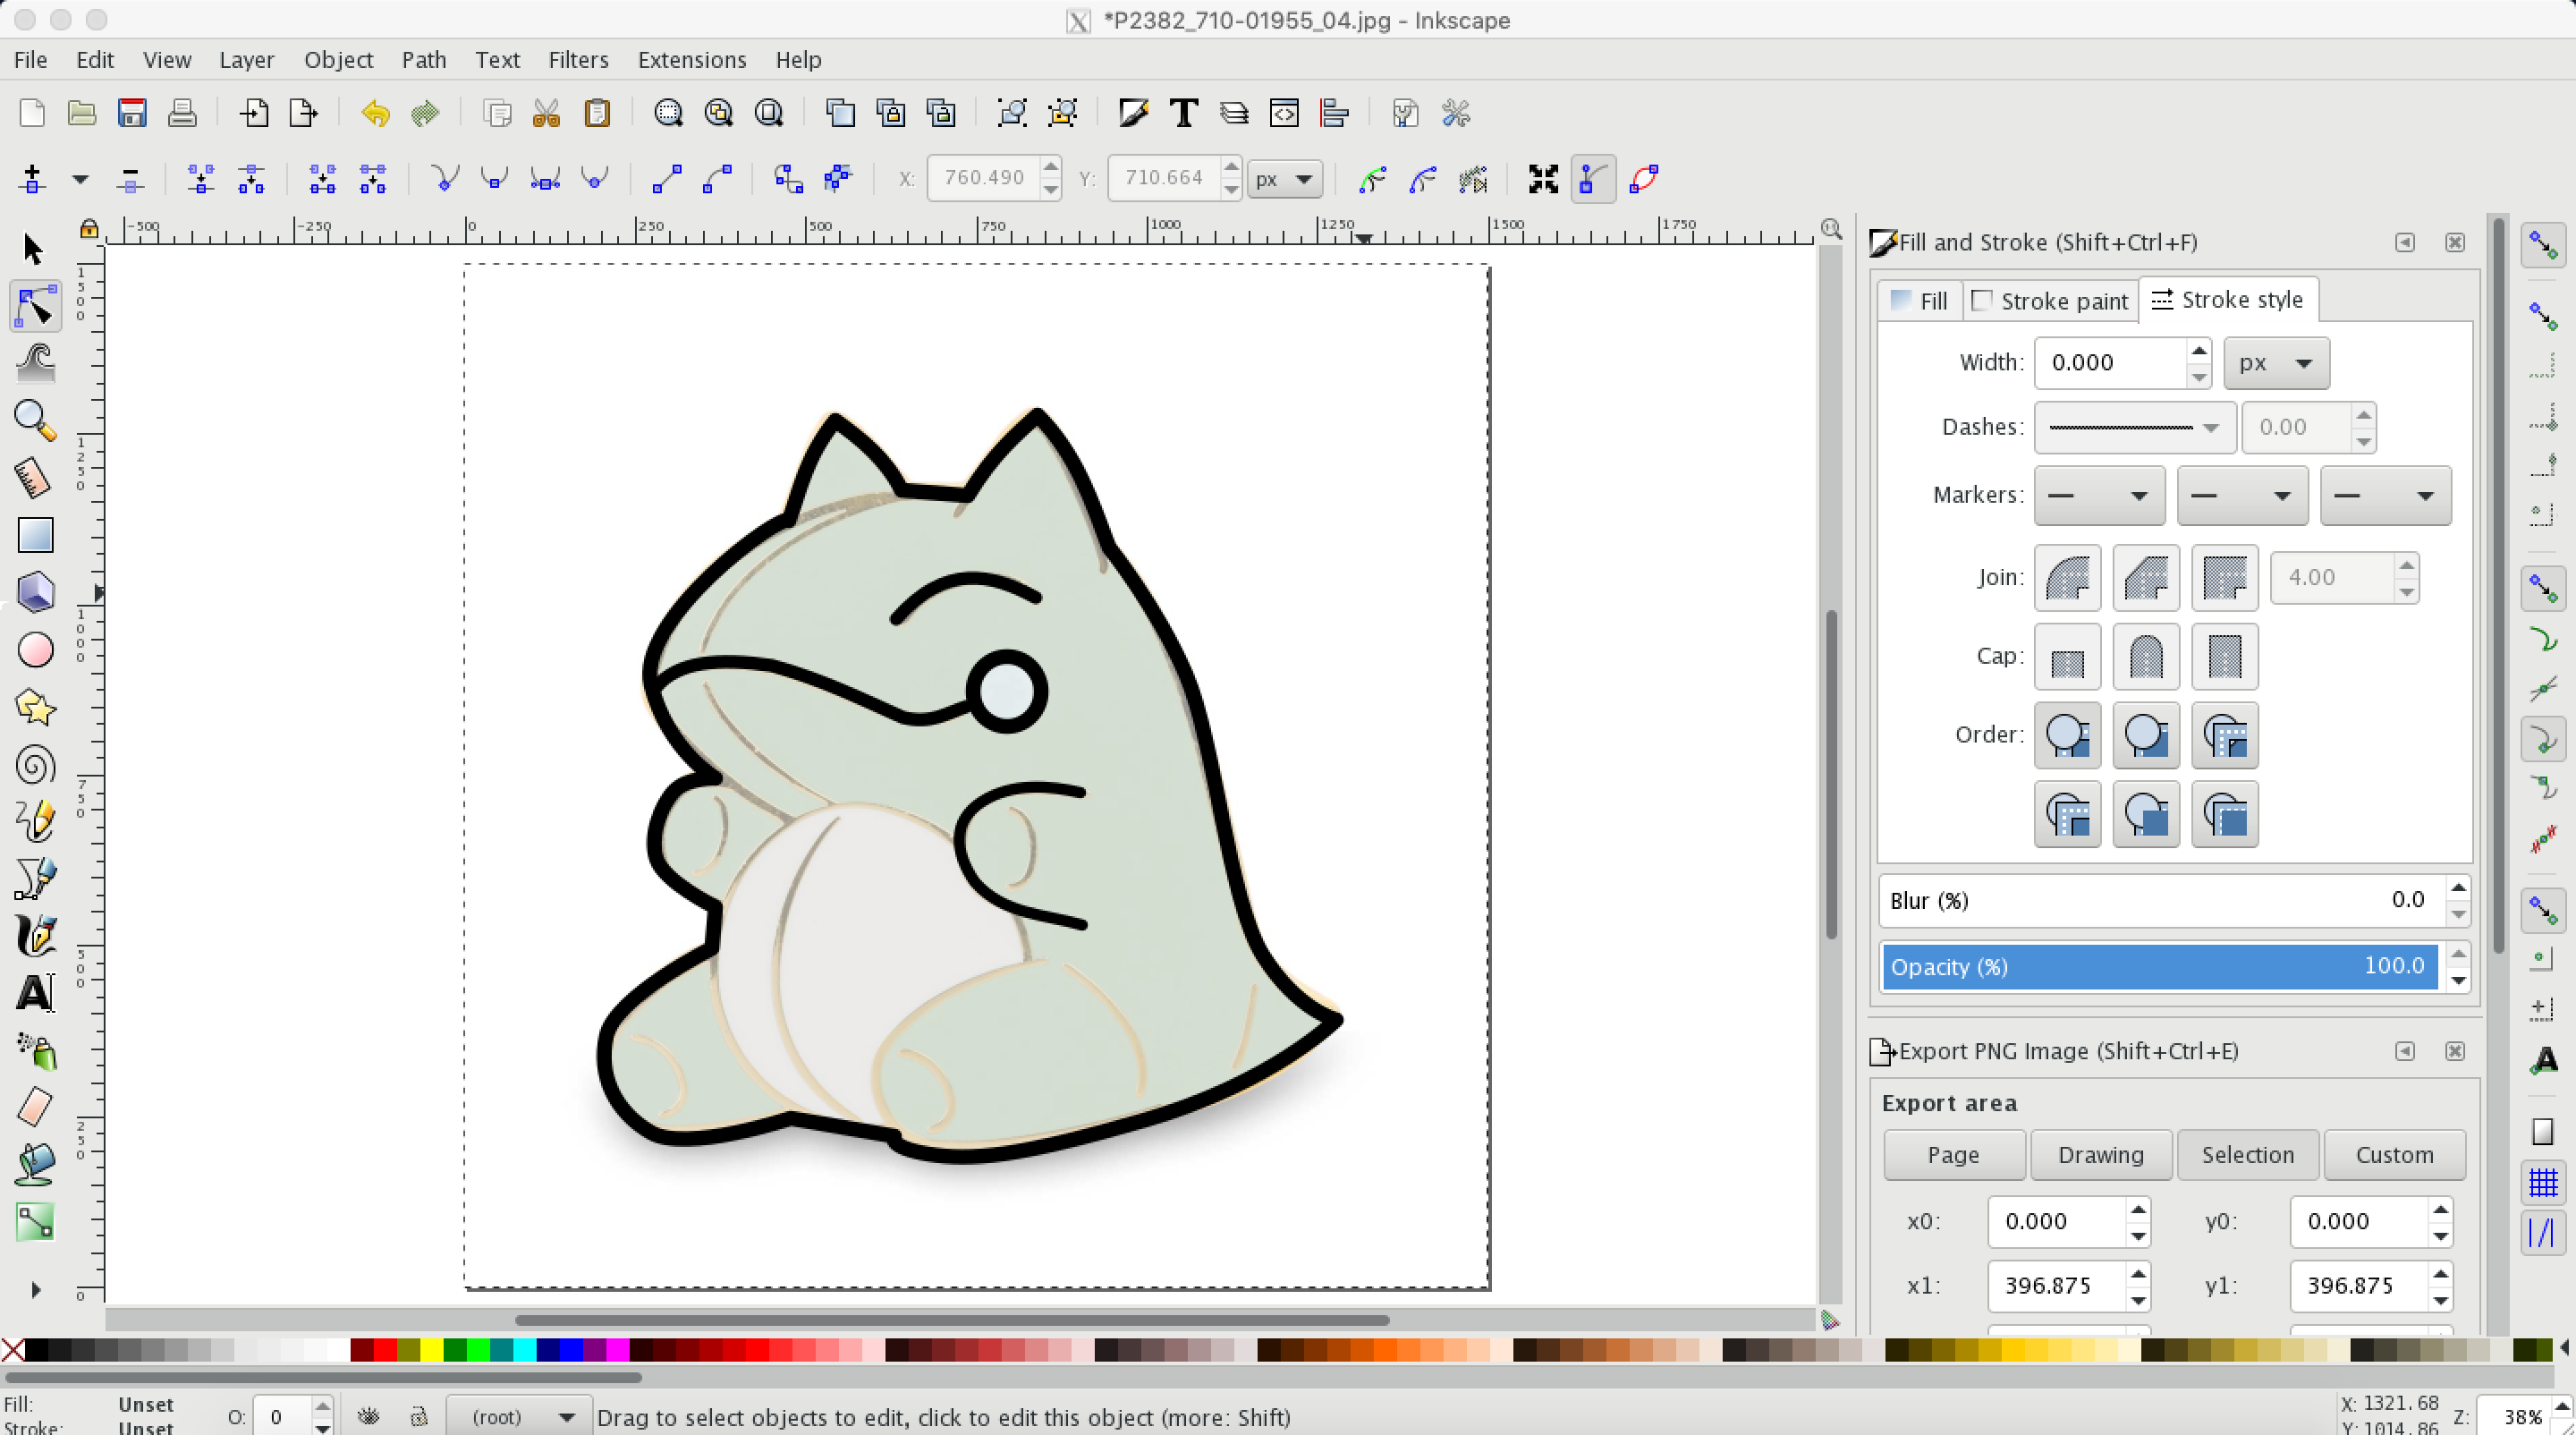Click the Selection export area button
The height and width of the screenshot is (1435, 2576).
coord(2247,1155)
